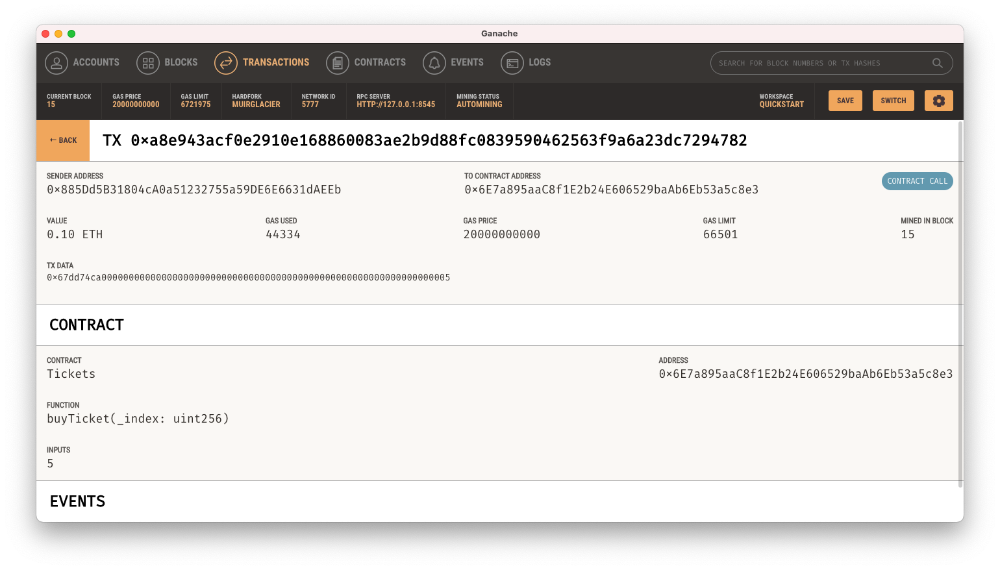Click the buyTicket function signature
Image resolution: width=1000 pixels, height=570 pixels.
[x=138, y=419]
